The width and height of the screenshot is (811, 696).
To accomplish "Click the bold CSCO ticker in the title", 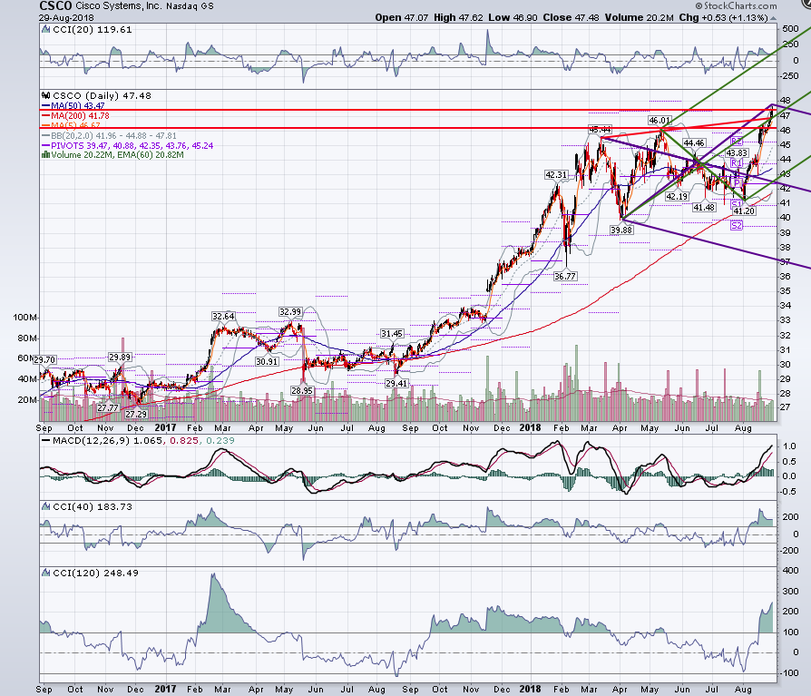I will click(55, 6).
